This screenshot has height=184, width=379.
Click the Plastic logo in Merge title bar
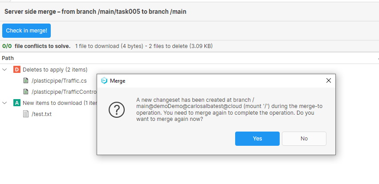click(104, 81)
